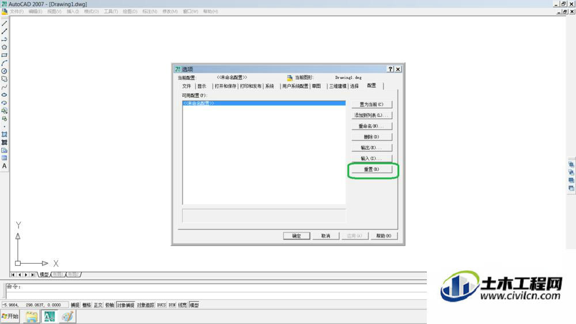Select the Construction Line tool
Image resolution: width=576 pixels, height=324 pixels.
(x=5, y=32)
